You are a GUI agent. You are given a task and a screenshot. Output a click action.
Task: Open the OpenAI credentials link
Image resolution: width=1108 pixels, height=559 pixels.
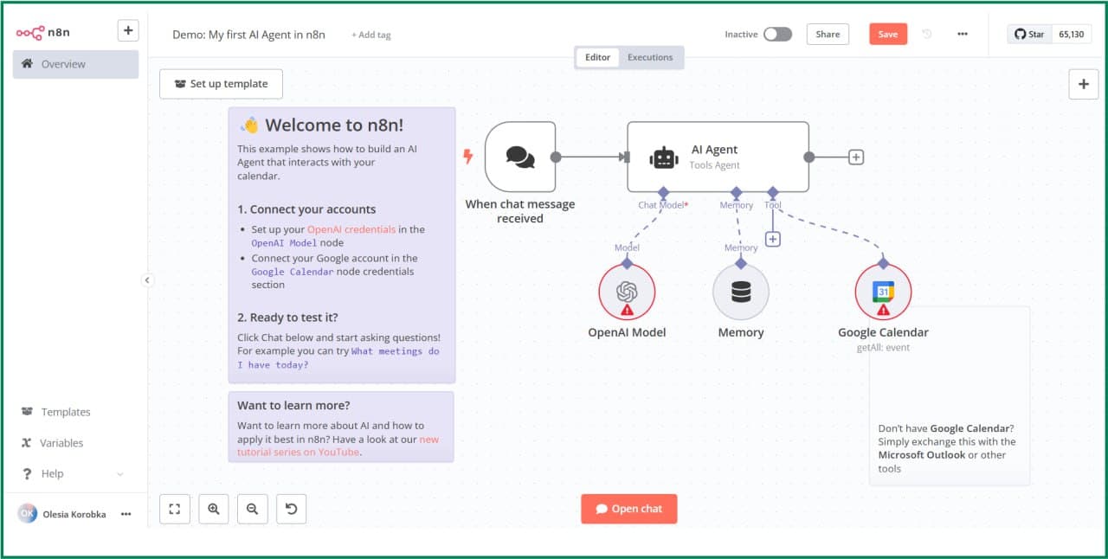pos(351,229)
